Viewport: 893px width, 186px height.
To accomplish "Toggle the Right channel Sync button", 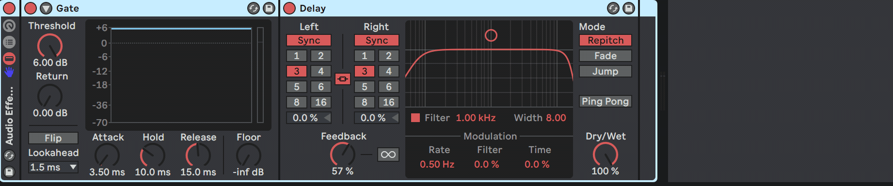I will [x=377, y=40].
